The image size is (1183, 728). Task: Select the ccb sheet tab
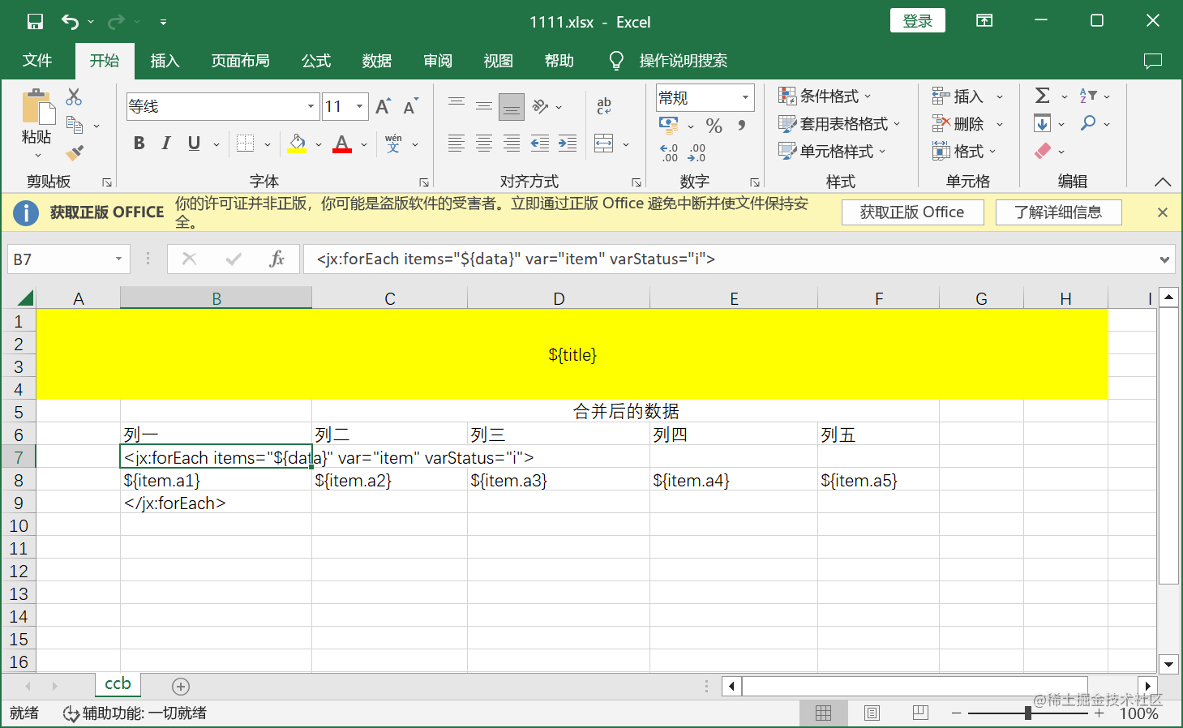point(117,684)
